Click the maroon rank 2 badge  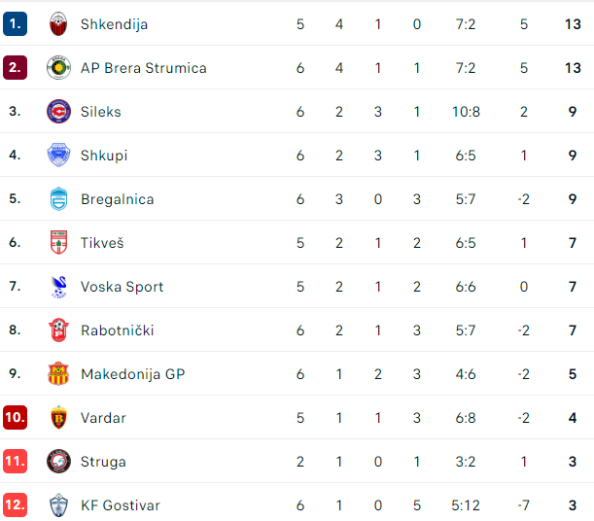[16, 68]
